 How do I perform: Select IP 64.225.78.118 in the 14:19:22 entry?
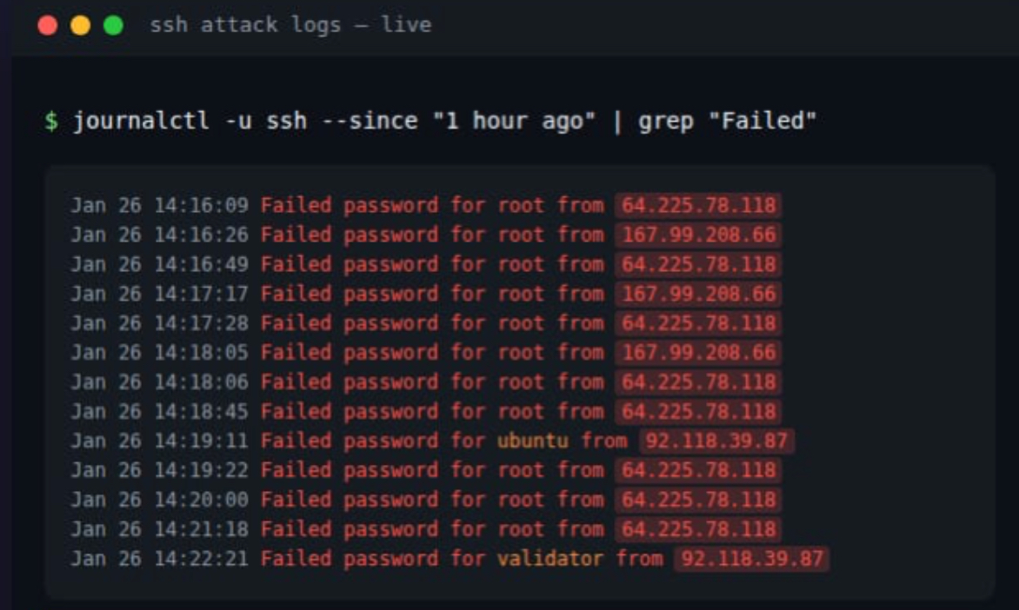click(x=698, y=470)
